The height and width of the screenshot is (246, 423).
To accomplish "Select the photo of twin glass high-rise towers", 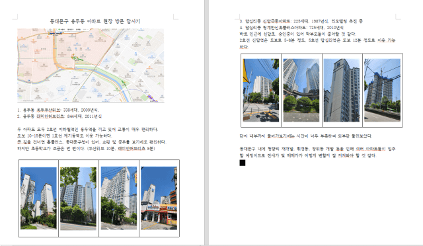I will click(x=301, y=90).
